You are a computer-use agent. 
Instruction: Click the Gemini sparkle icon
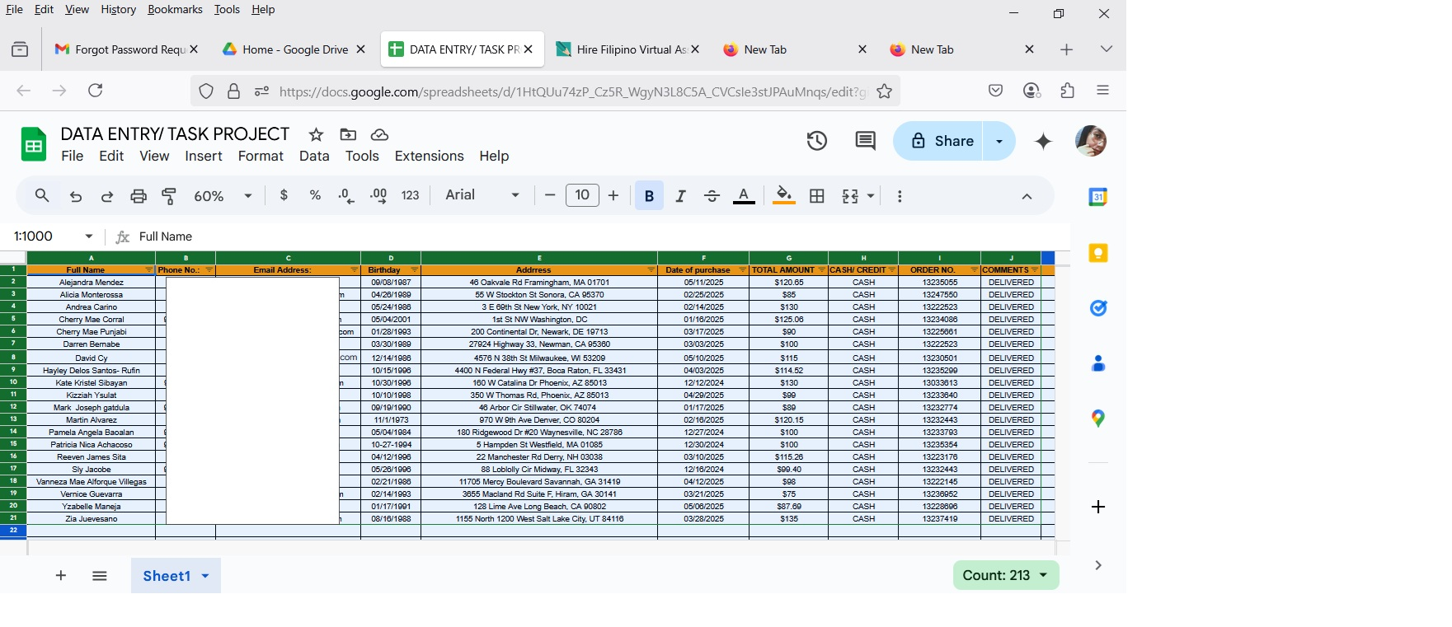click(1043, 142)
